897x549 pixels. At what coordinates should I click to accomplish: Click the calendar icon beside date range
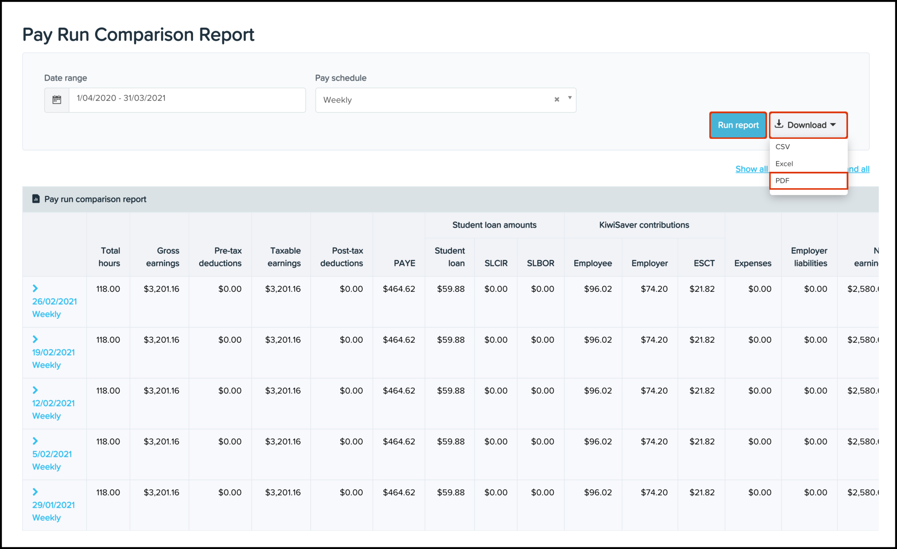coord(57,100)
